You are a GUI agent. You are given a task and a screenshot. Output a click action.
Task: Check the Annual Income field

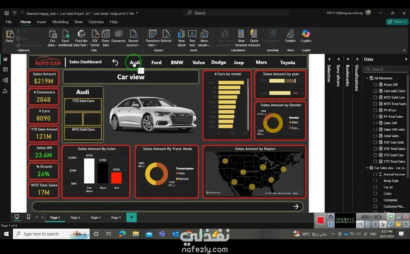(x=375, y=174)
